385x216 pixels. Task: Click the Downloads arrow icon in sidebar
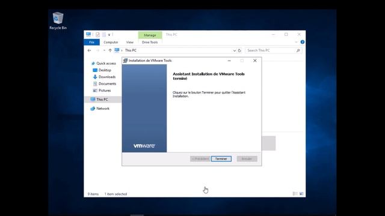pos(95,77)
